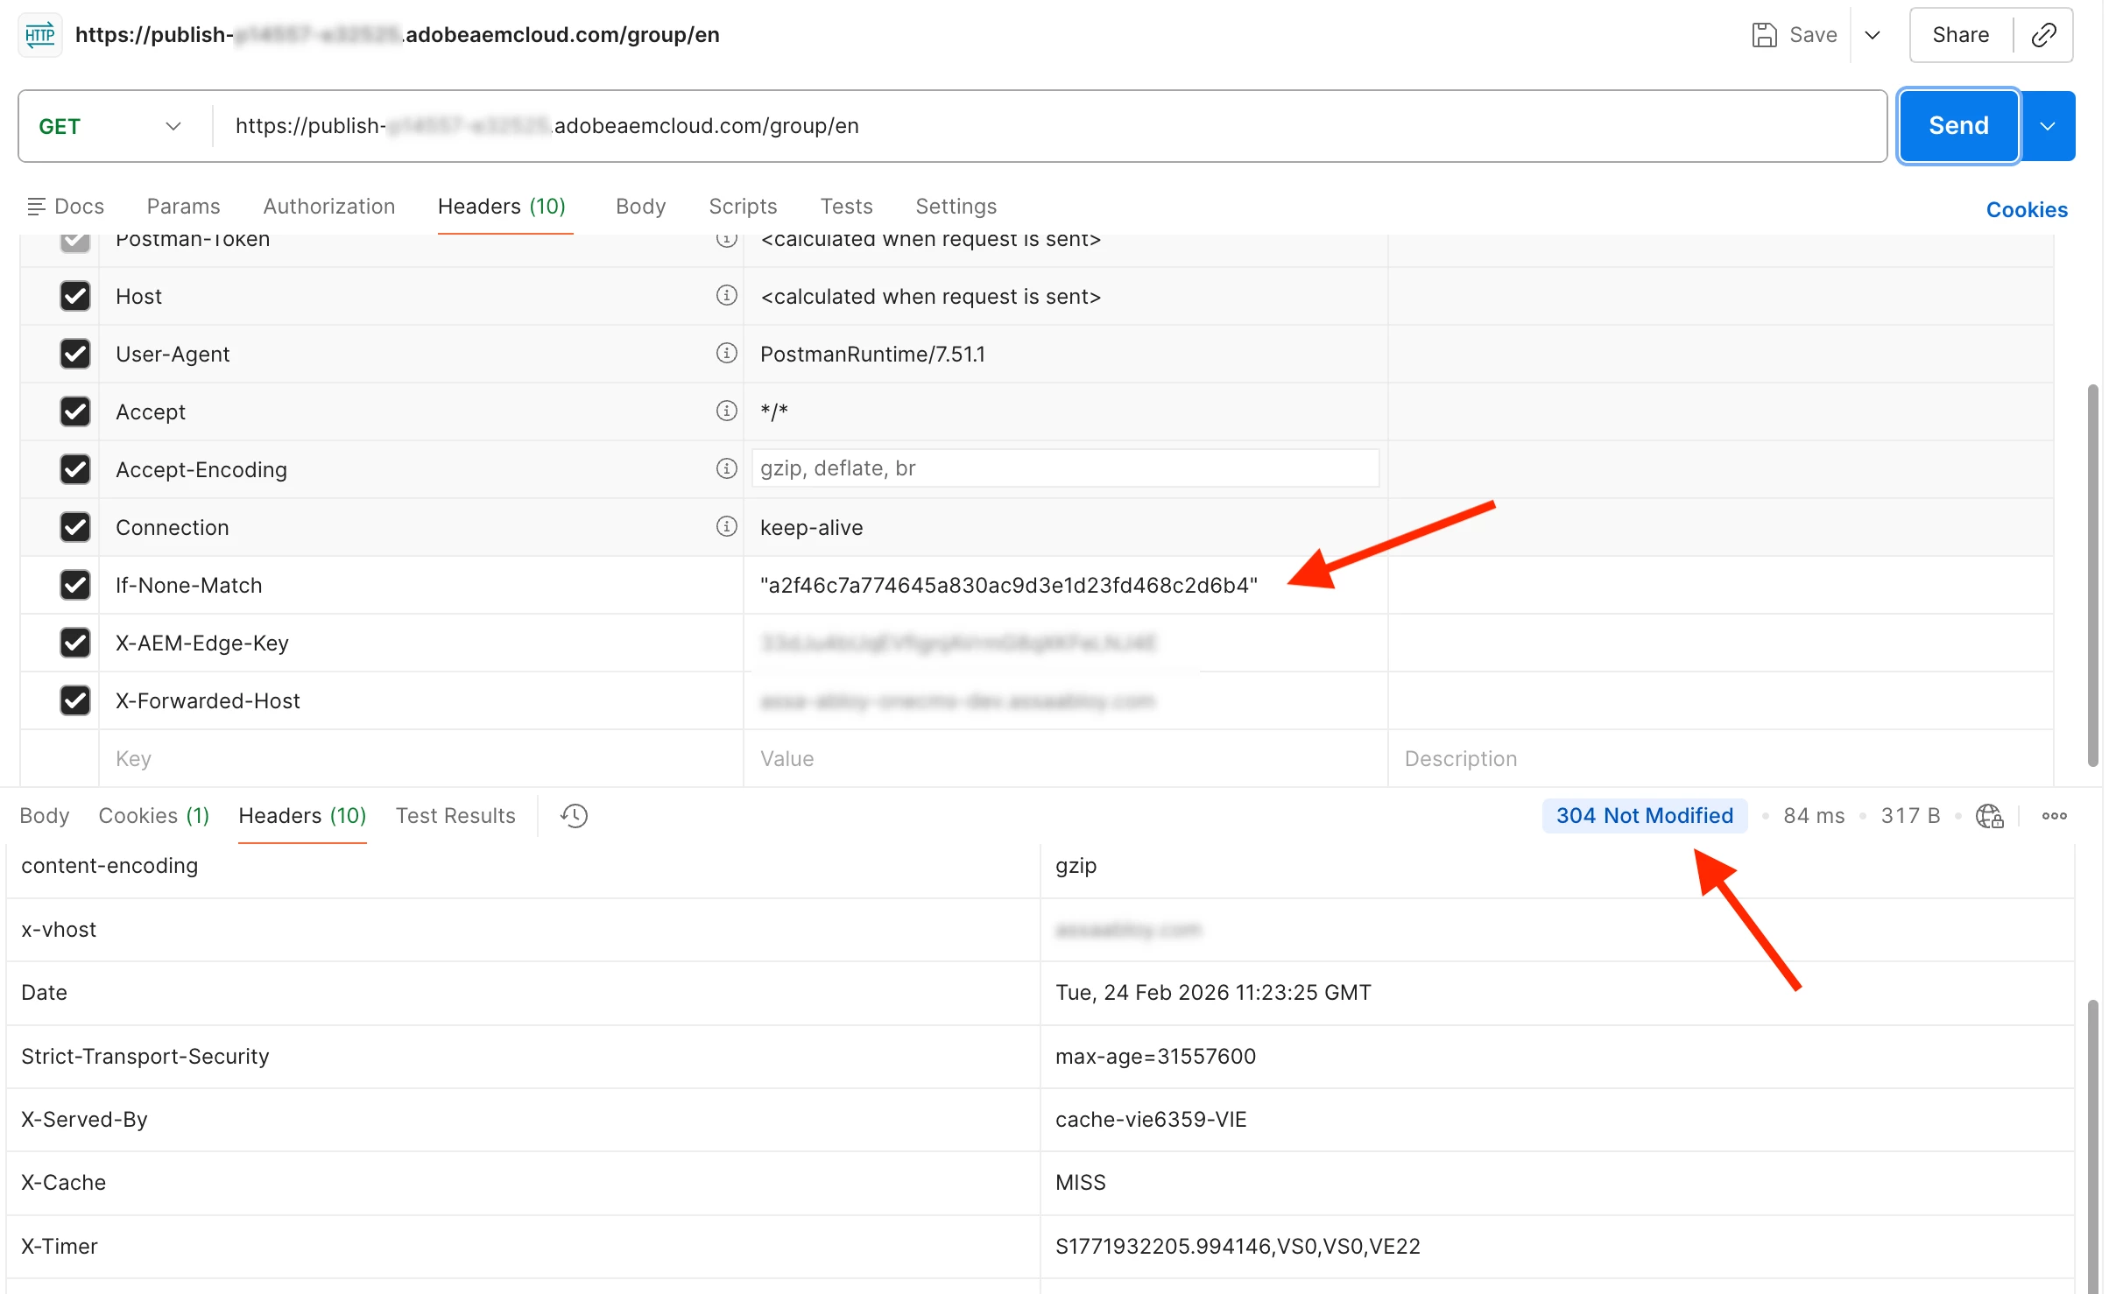Open response history clock icon

click(574, 816)
